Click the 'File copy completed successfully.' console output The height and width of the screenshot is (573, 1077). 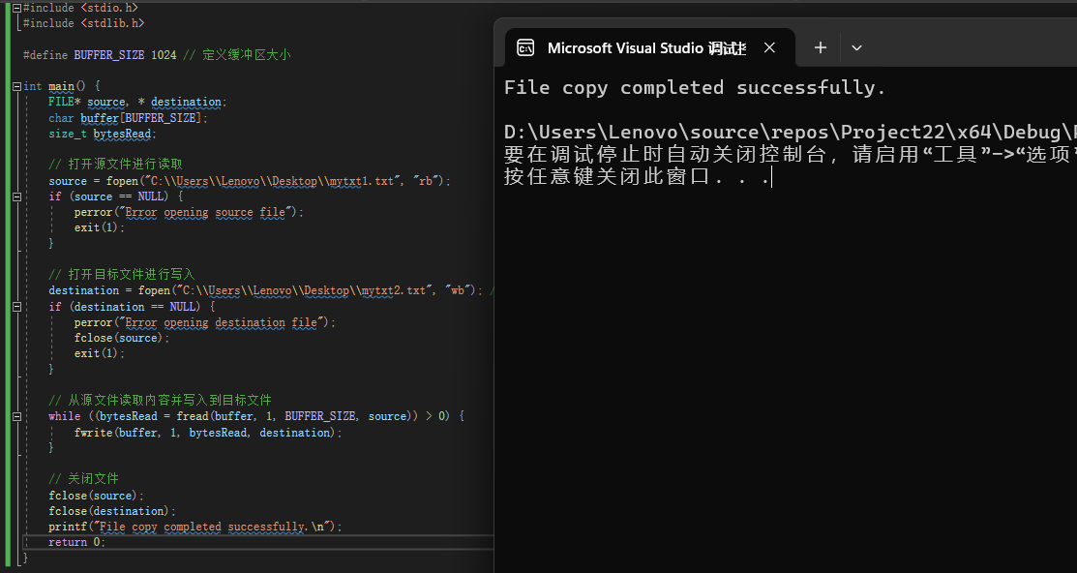[x=695, y=88]
